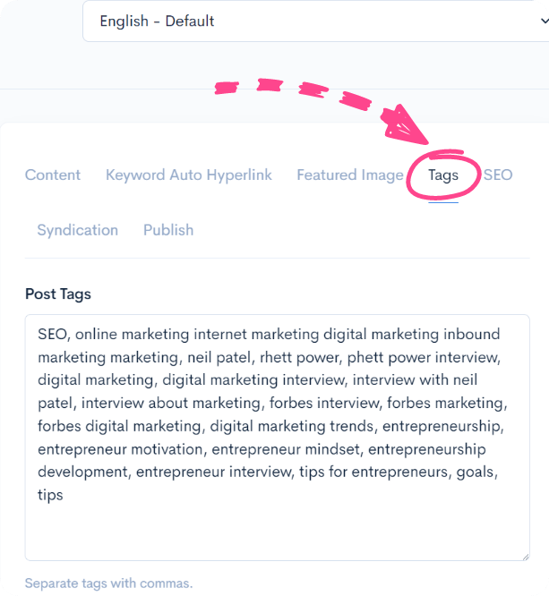Click the empty area inside the tags box

[276, 532]
